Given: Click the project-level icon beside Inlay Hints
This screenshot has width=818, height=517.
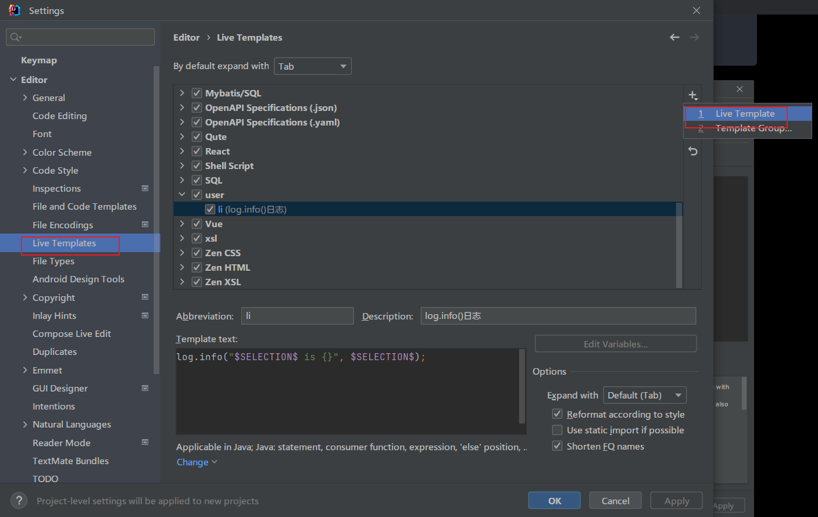Looking at the screenshot, I should pos(145,315).
